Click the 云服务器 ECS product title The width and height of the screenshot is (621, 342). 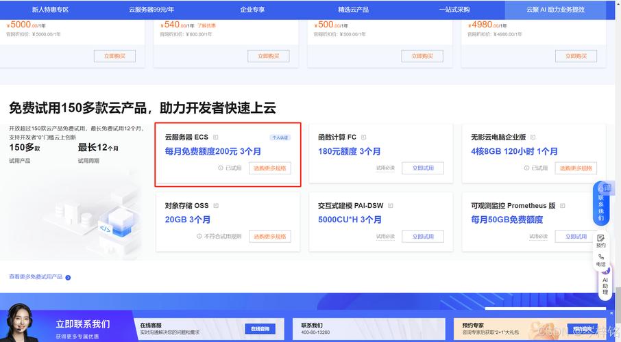point(186,137)
